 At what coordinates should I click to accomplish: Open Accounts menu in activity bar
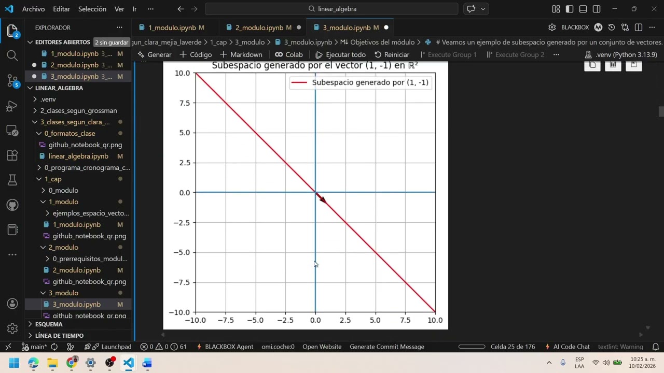[x=12, y=304]
